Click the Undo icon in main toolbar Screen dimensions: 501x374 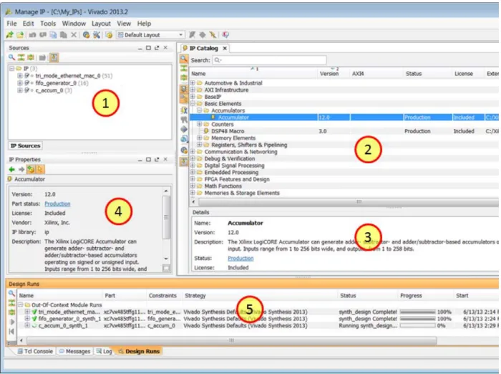[32, 35]
